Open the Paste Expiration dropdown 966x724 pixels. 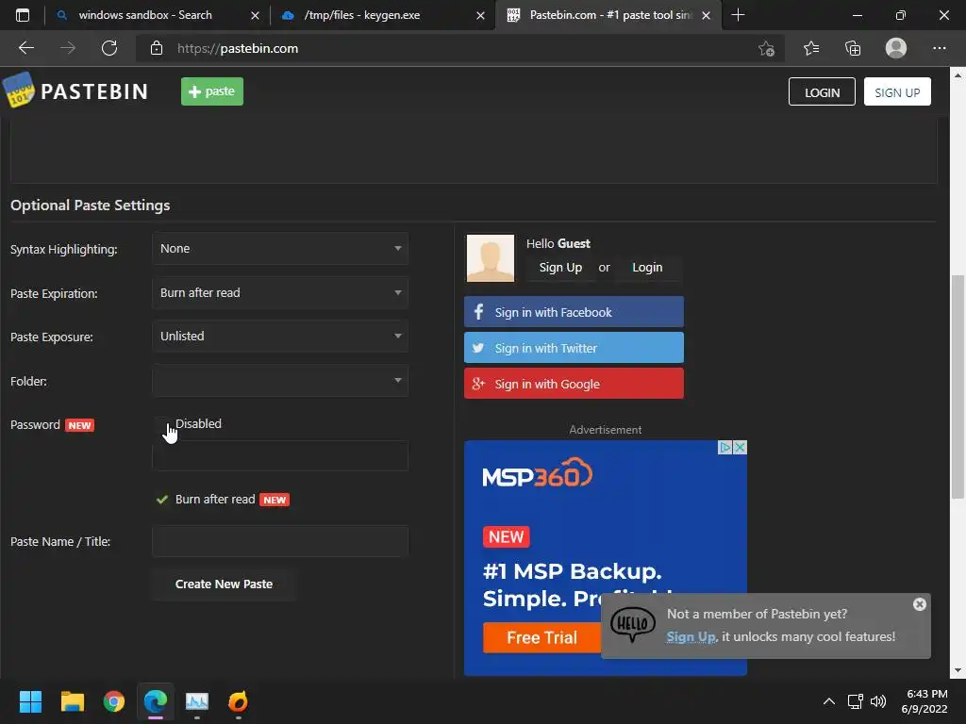point(280,293)
